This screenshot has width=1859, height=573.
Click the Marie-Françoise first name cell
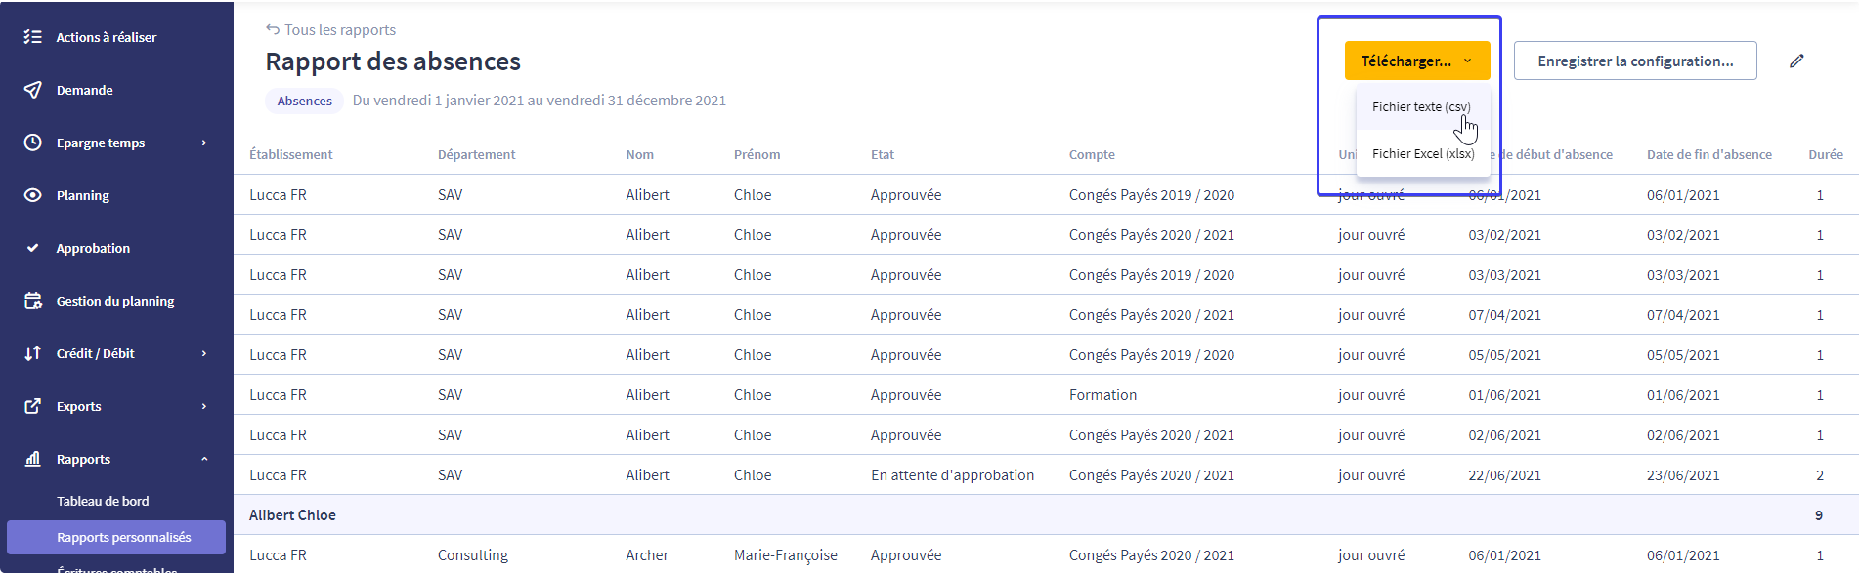[x=786, y=554]
